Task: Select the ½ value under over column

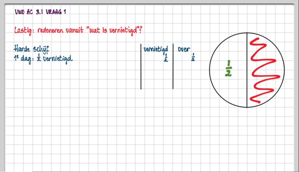Action: (x=193, y=57)
